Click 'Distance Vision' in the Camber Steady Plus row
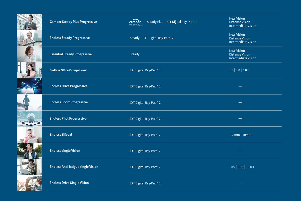The image size is (301, 201). (240, 22)
